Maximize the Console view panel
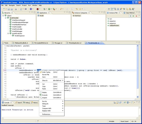The image size is (142, 124). click(139, 102)
